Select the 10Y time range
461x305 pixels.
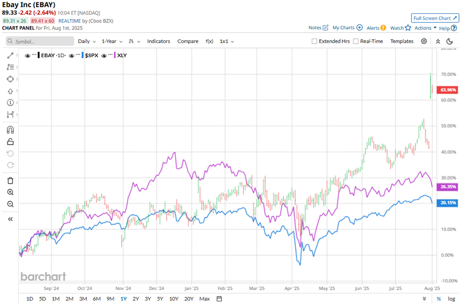pyautogui.click(x=174, y=299)
